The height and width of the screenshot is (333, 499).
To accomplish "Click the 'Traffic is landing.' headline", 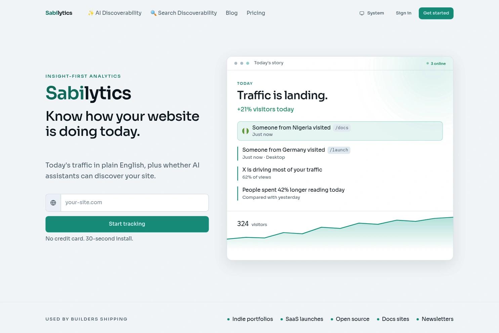I will pos(282,96).
